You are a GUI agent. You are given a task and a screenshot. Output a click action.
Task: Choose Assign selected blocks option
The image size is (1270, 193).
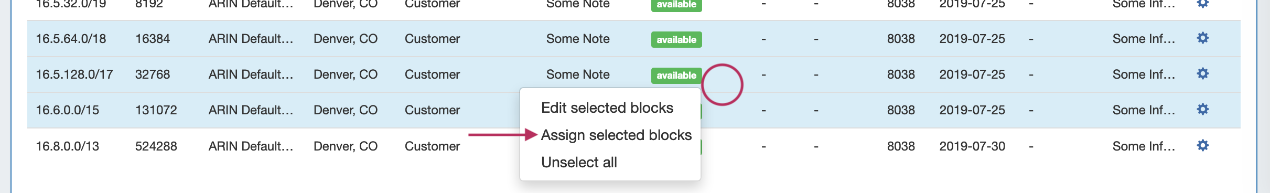[x=617, y=135]
